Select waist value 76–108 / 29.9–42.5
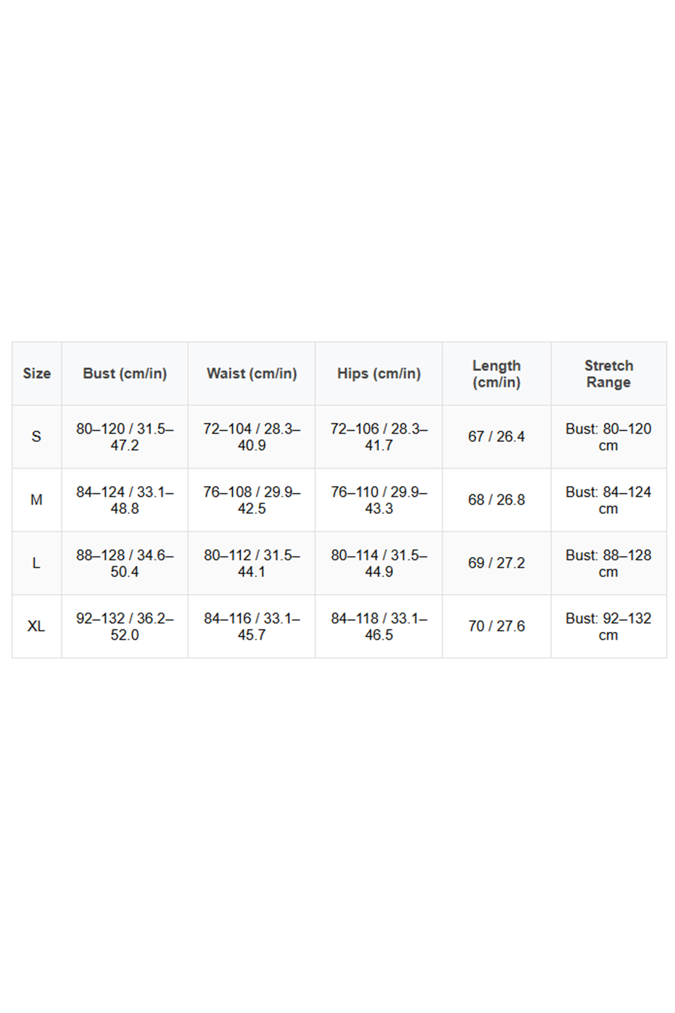 [x=251, y=500]
